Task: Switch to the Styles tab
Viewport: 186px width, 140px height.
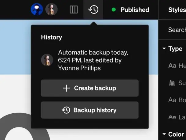Action: point(177,10)
